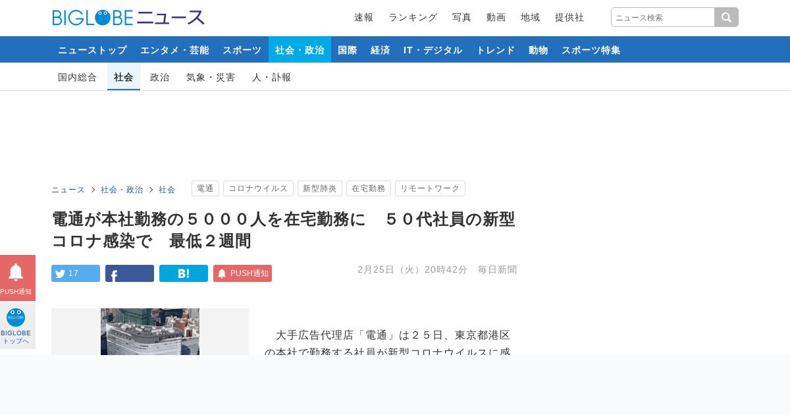Open the ランキング top link
The width and height of the screenshot is (790, 415).
tap(413, 18)
